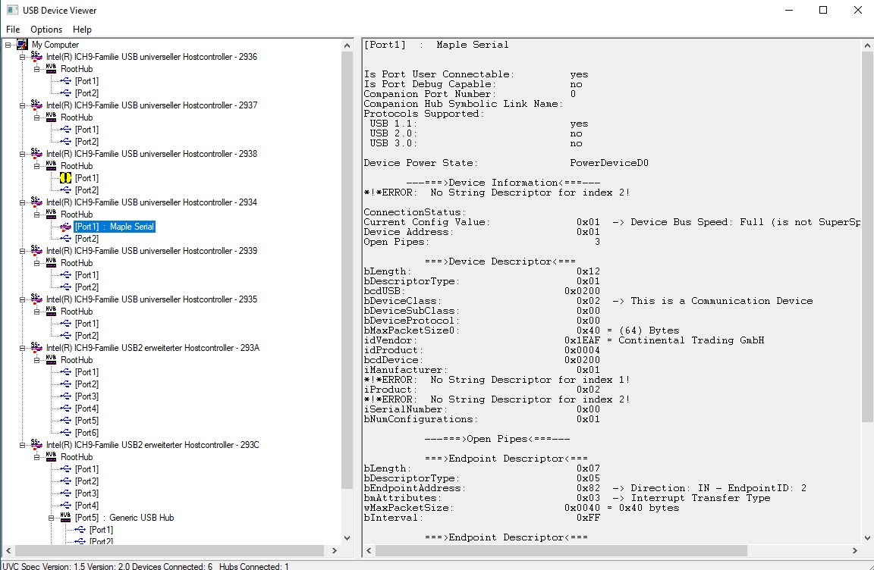Image resolution: width=874 pixels, height=570 pixels.
Task: Click tree pane scroll down arrow
Action: (347, 537)
